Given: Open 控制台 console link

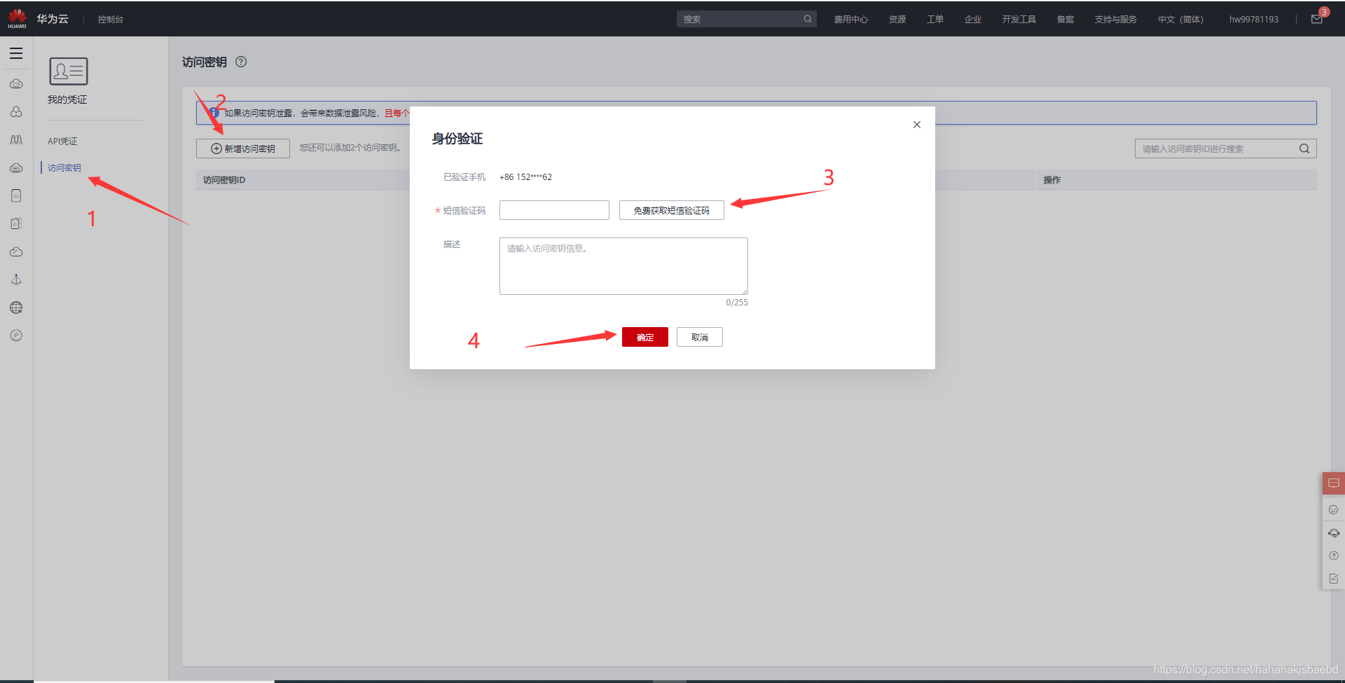Looking at the screenshot, I should point(111,19).
